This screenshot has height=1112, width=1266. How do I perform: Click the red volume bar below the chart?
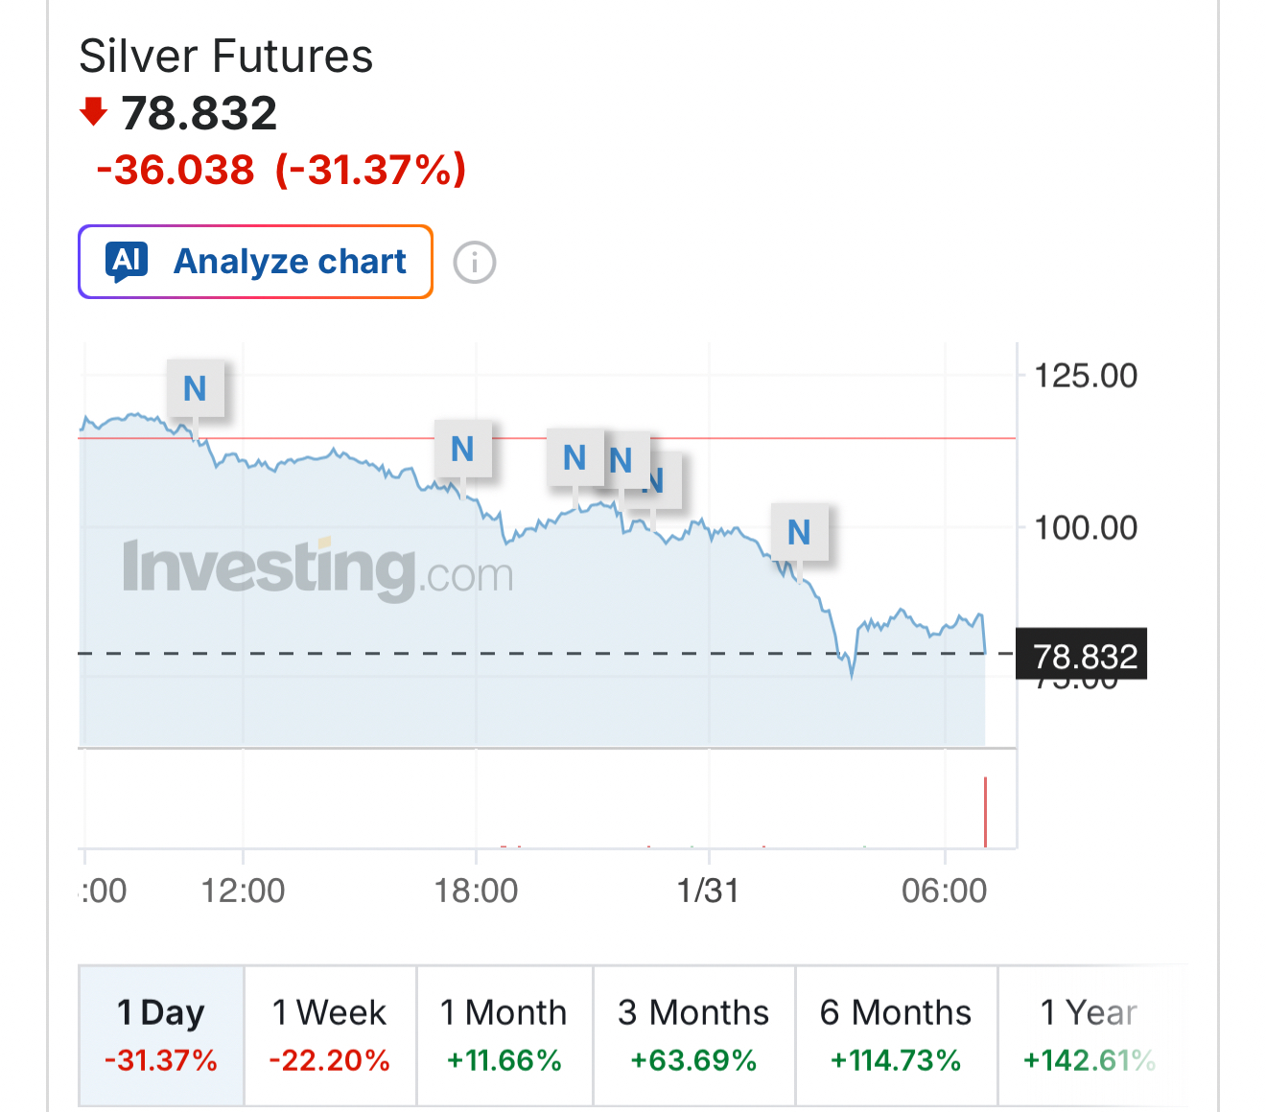(985, 813)
